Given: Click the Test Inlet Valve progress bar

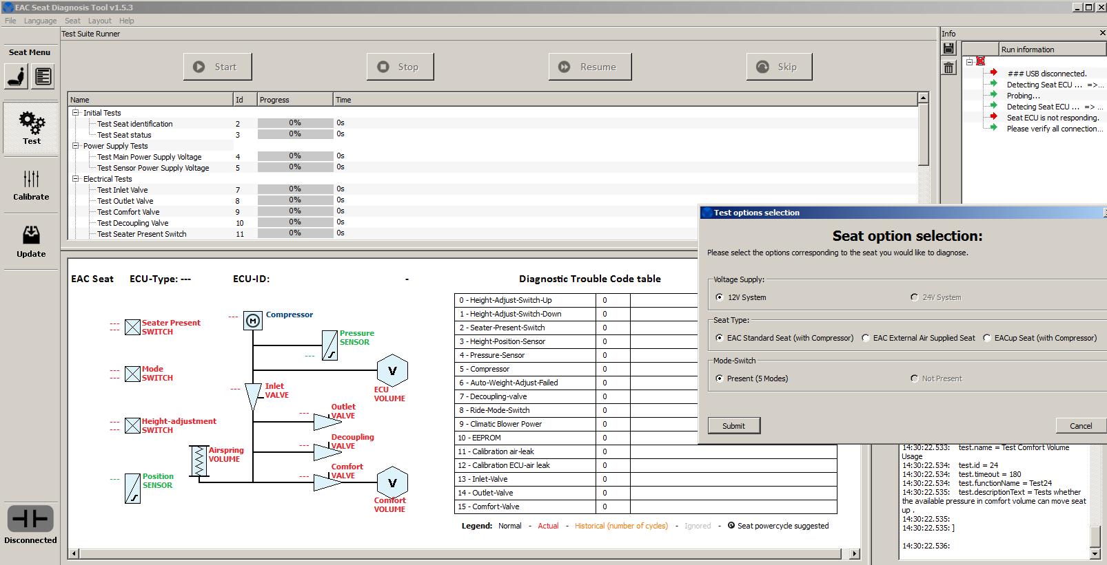Looking at the screenshot, I should pos(295,189).
